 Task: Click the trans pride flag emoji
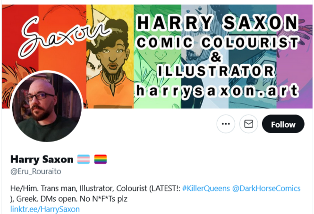tap(84, 160)
